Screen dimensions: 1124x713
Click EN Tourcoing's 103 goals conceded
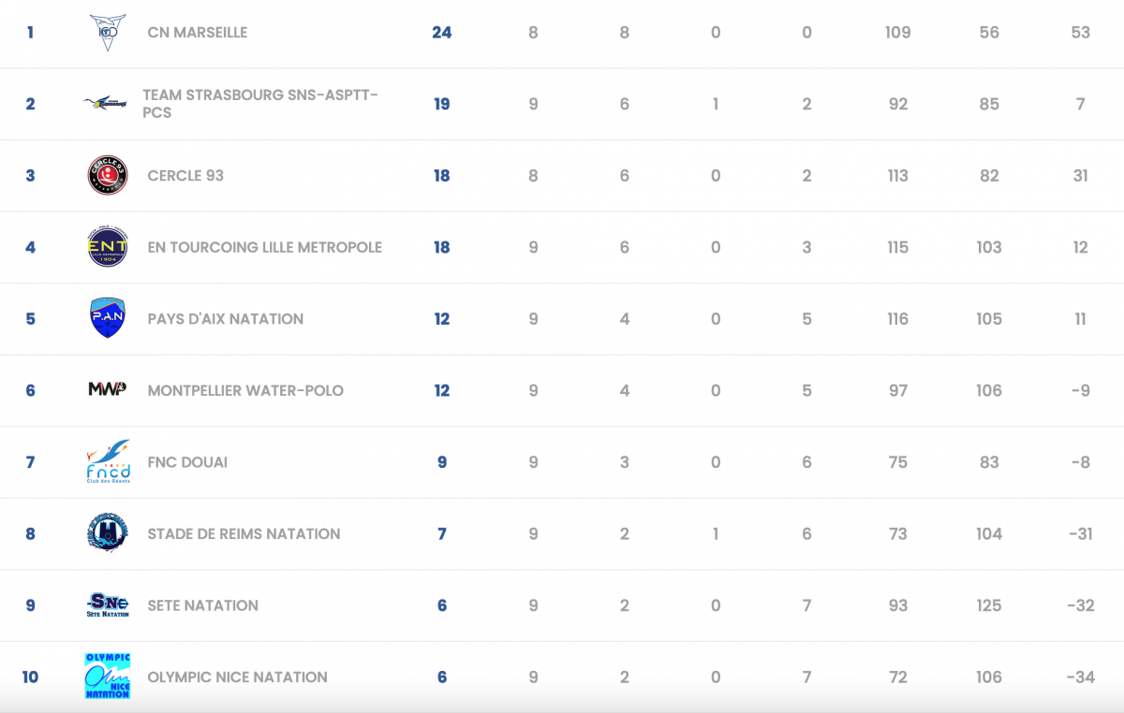(x=989, y=247)
